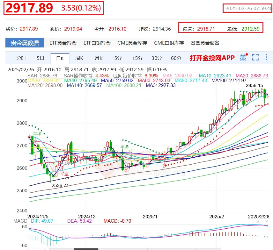Switch chart to 30分 interval

click(x=157, y=58)
